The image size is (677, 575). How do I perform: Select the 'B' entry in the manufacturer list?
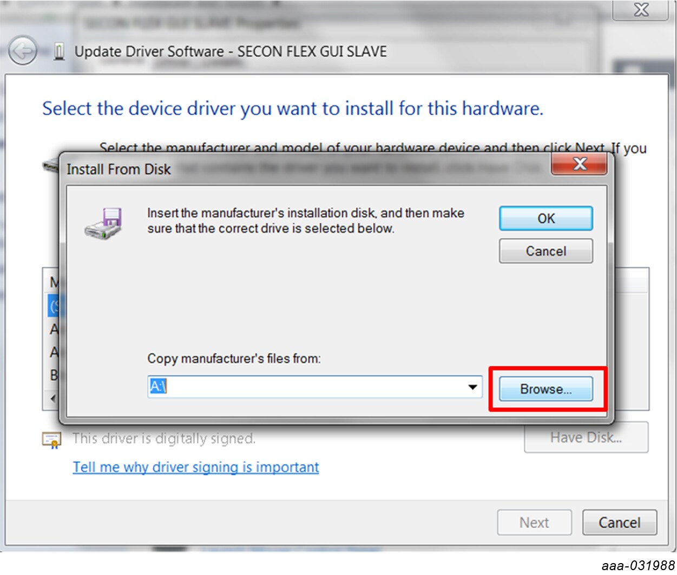(x=54, y=375)
